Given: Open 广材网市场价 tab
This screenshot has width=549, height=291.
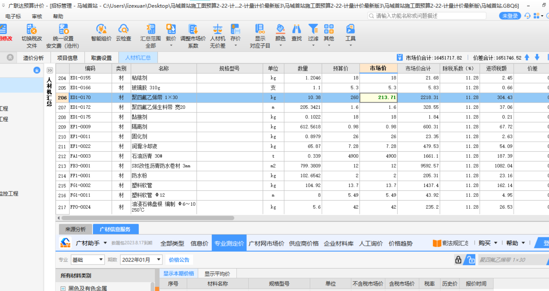Looking at the screenshot, I should pos(266,243).
